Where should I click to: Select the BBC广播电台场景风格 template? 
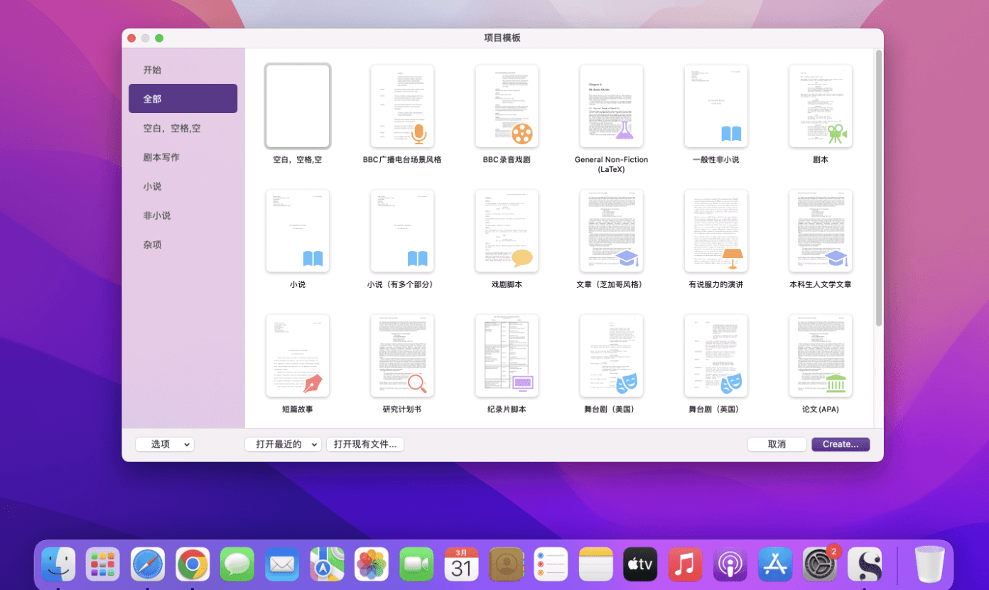(x=402, y=107)
